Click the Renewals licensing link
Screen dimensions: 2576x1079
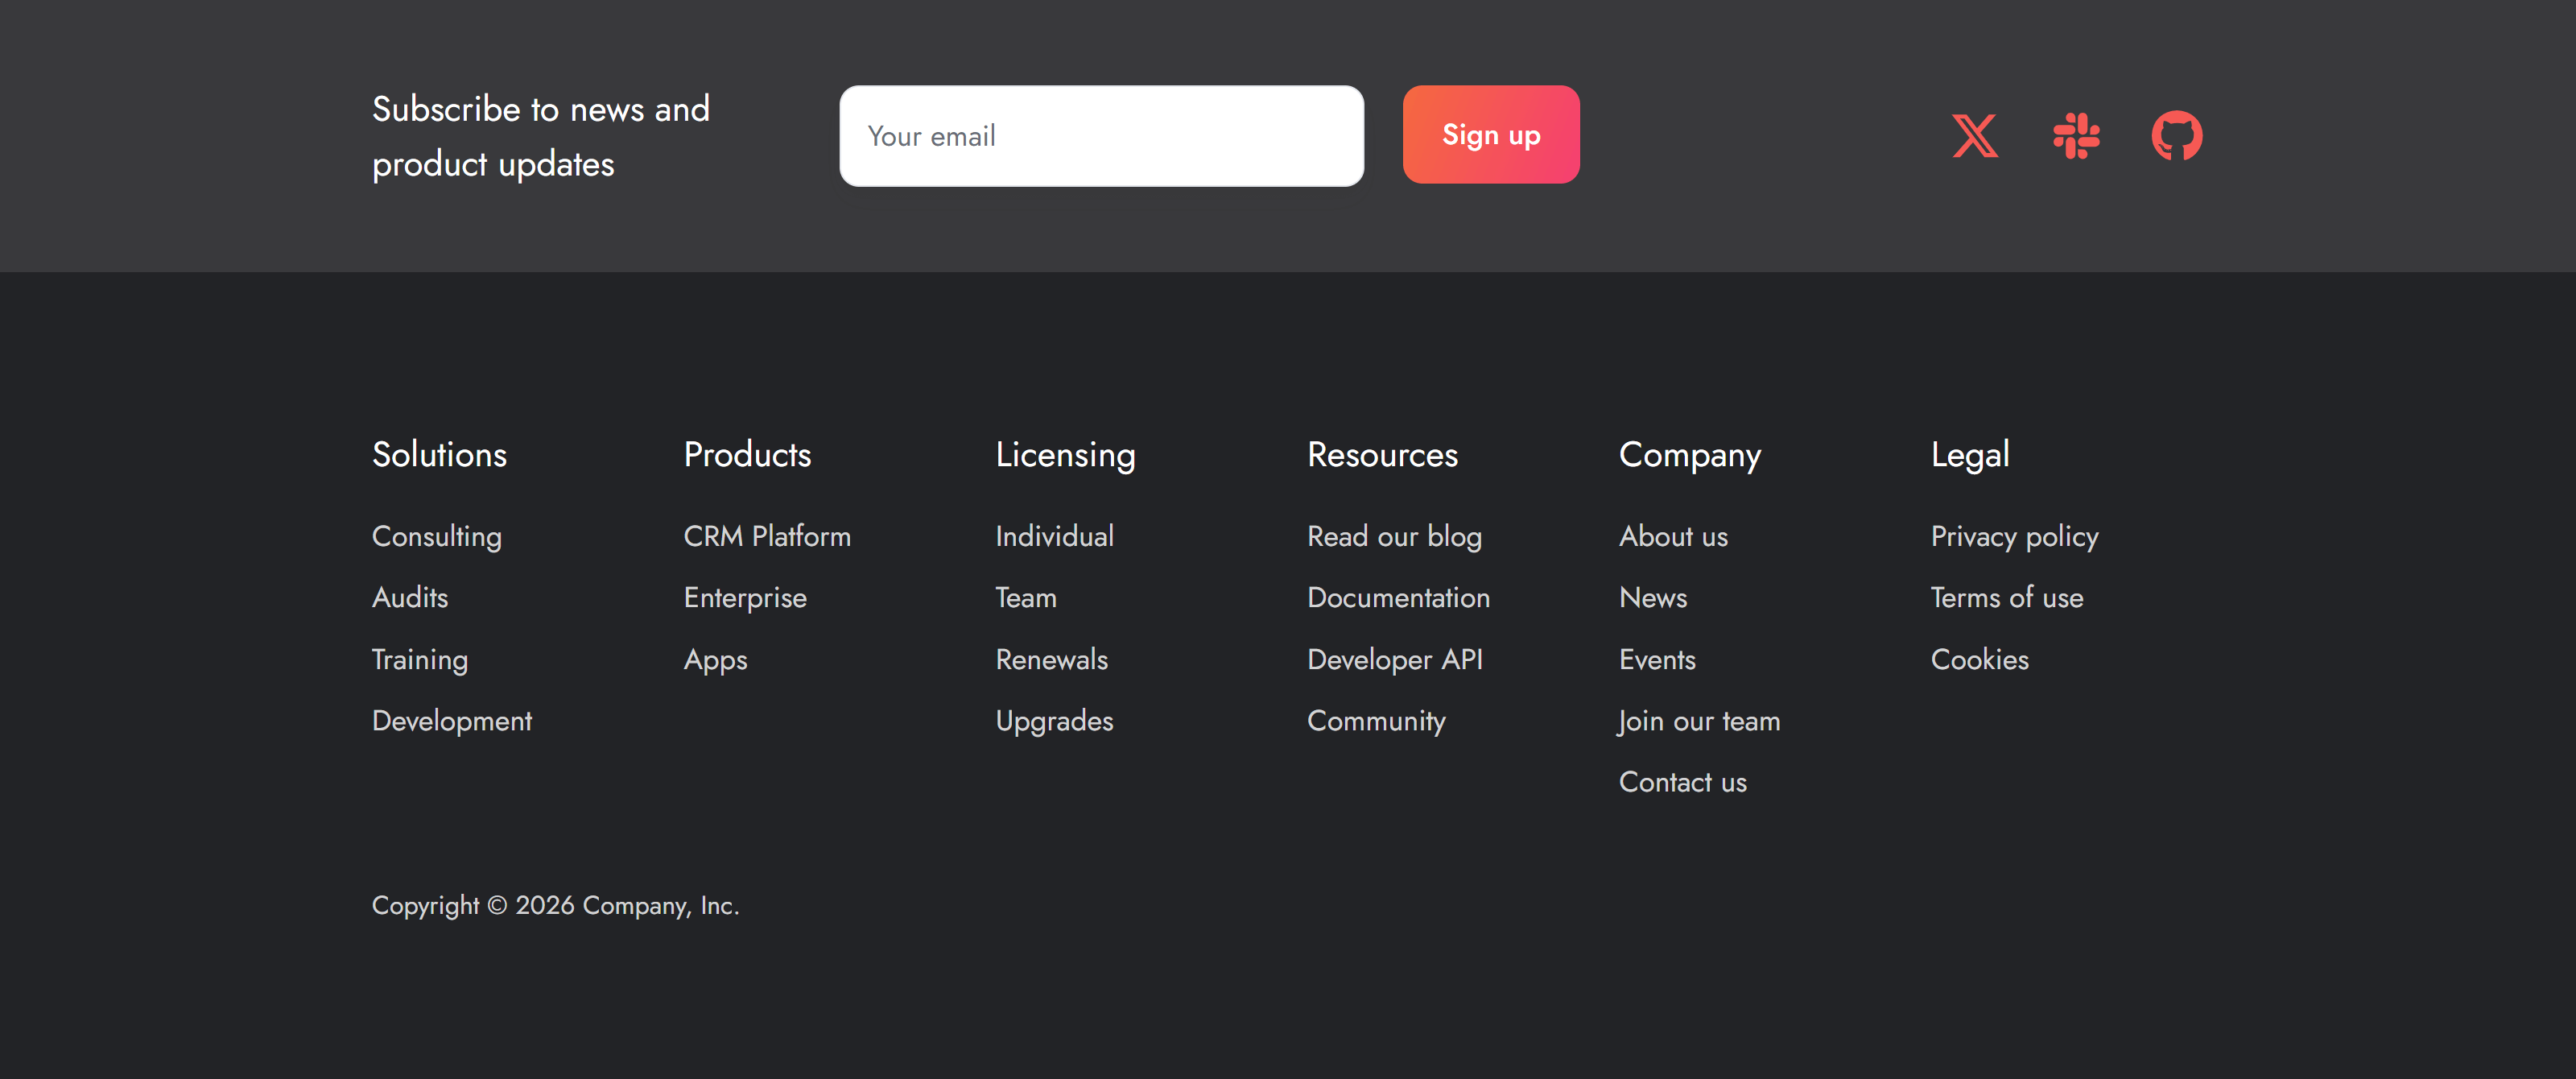click(x=1051, y=660)
